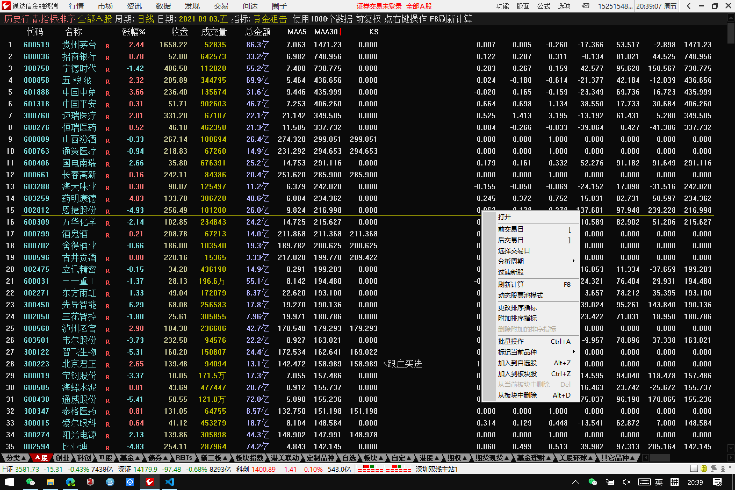Screen dimensions: 735x490
Task: Click the 上证 index value 3581.73
Action: coord(27,469)
